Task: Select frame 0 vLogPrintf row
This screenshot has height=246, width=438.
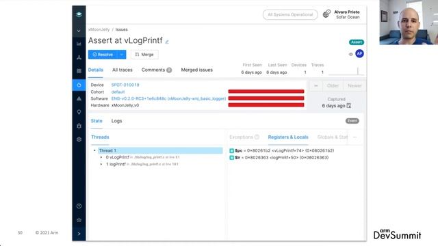Action: [x=142, y=157]
